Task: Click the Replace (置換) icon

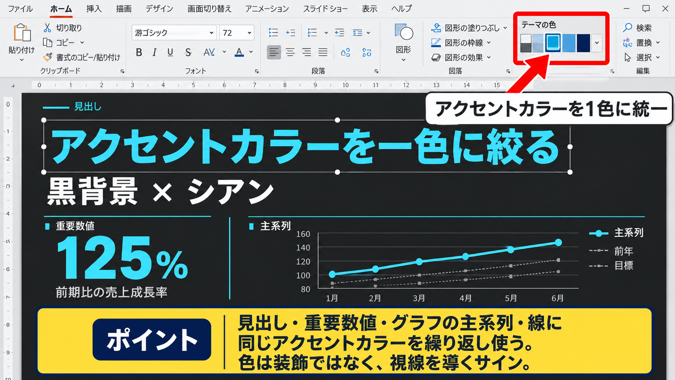Action: [628, 42]
